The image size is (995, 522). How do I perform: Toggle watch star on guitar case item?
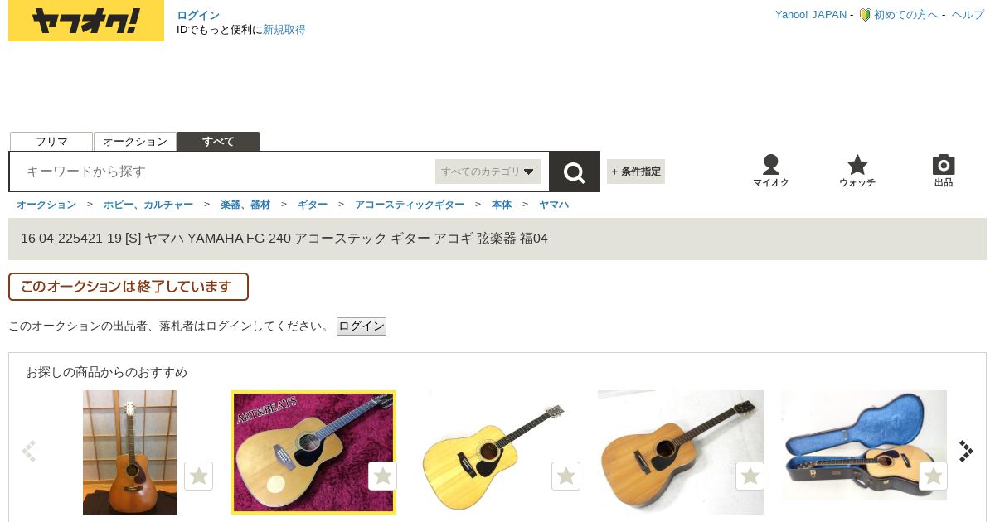pos(933,476)
